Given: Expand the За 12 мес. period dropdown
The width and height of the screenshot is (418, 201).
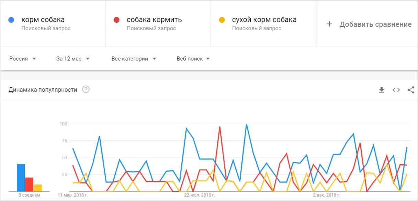Looking at the screenshot, I should (x=73, y=59).
